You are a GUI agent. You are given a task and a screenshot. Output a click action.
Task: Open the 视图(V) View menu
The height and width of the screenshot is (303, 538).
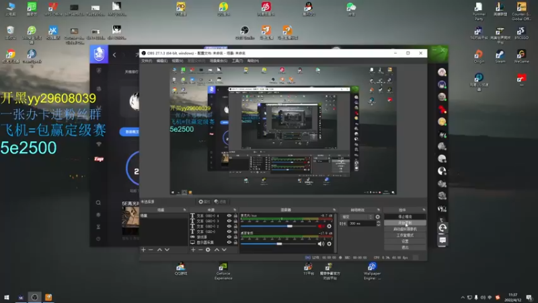click(178, 61)
